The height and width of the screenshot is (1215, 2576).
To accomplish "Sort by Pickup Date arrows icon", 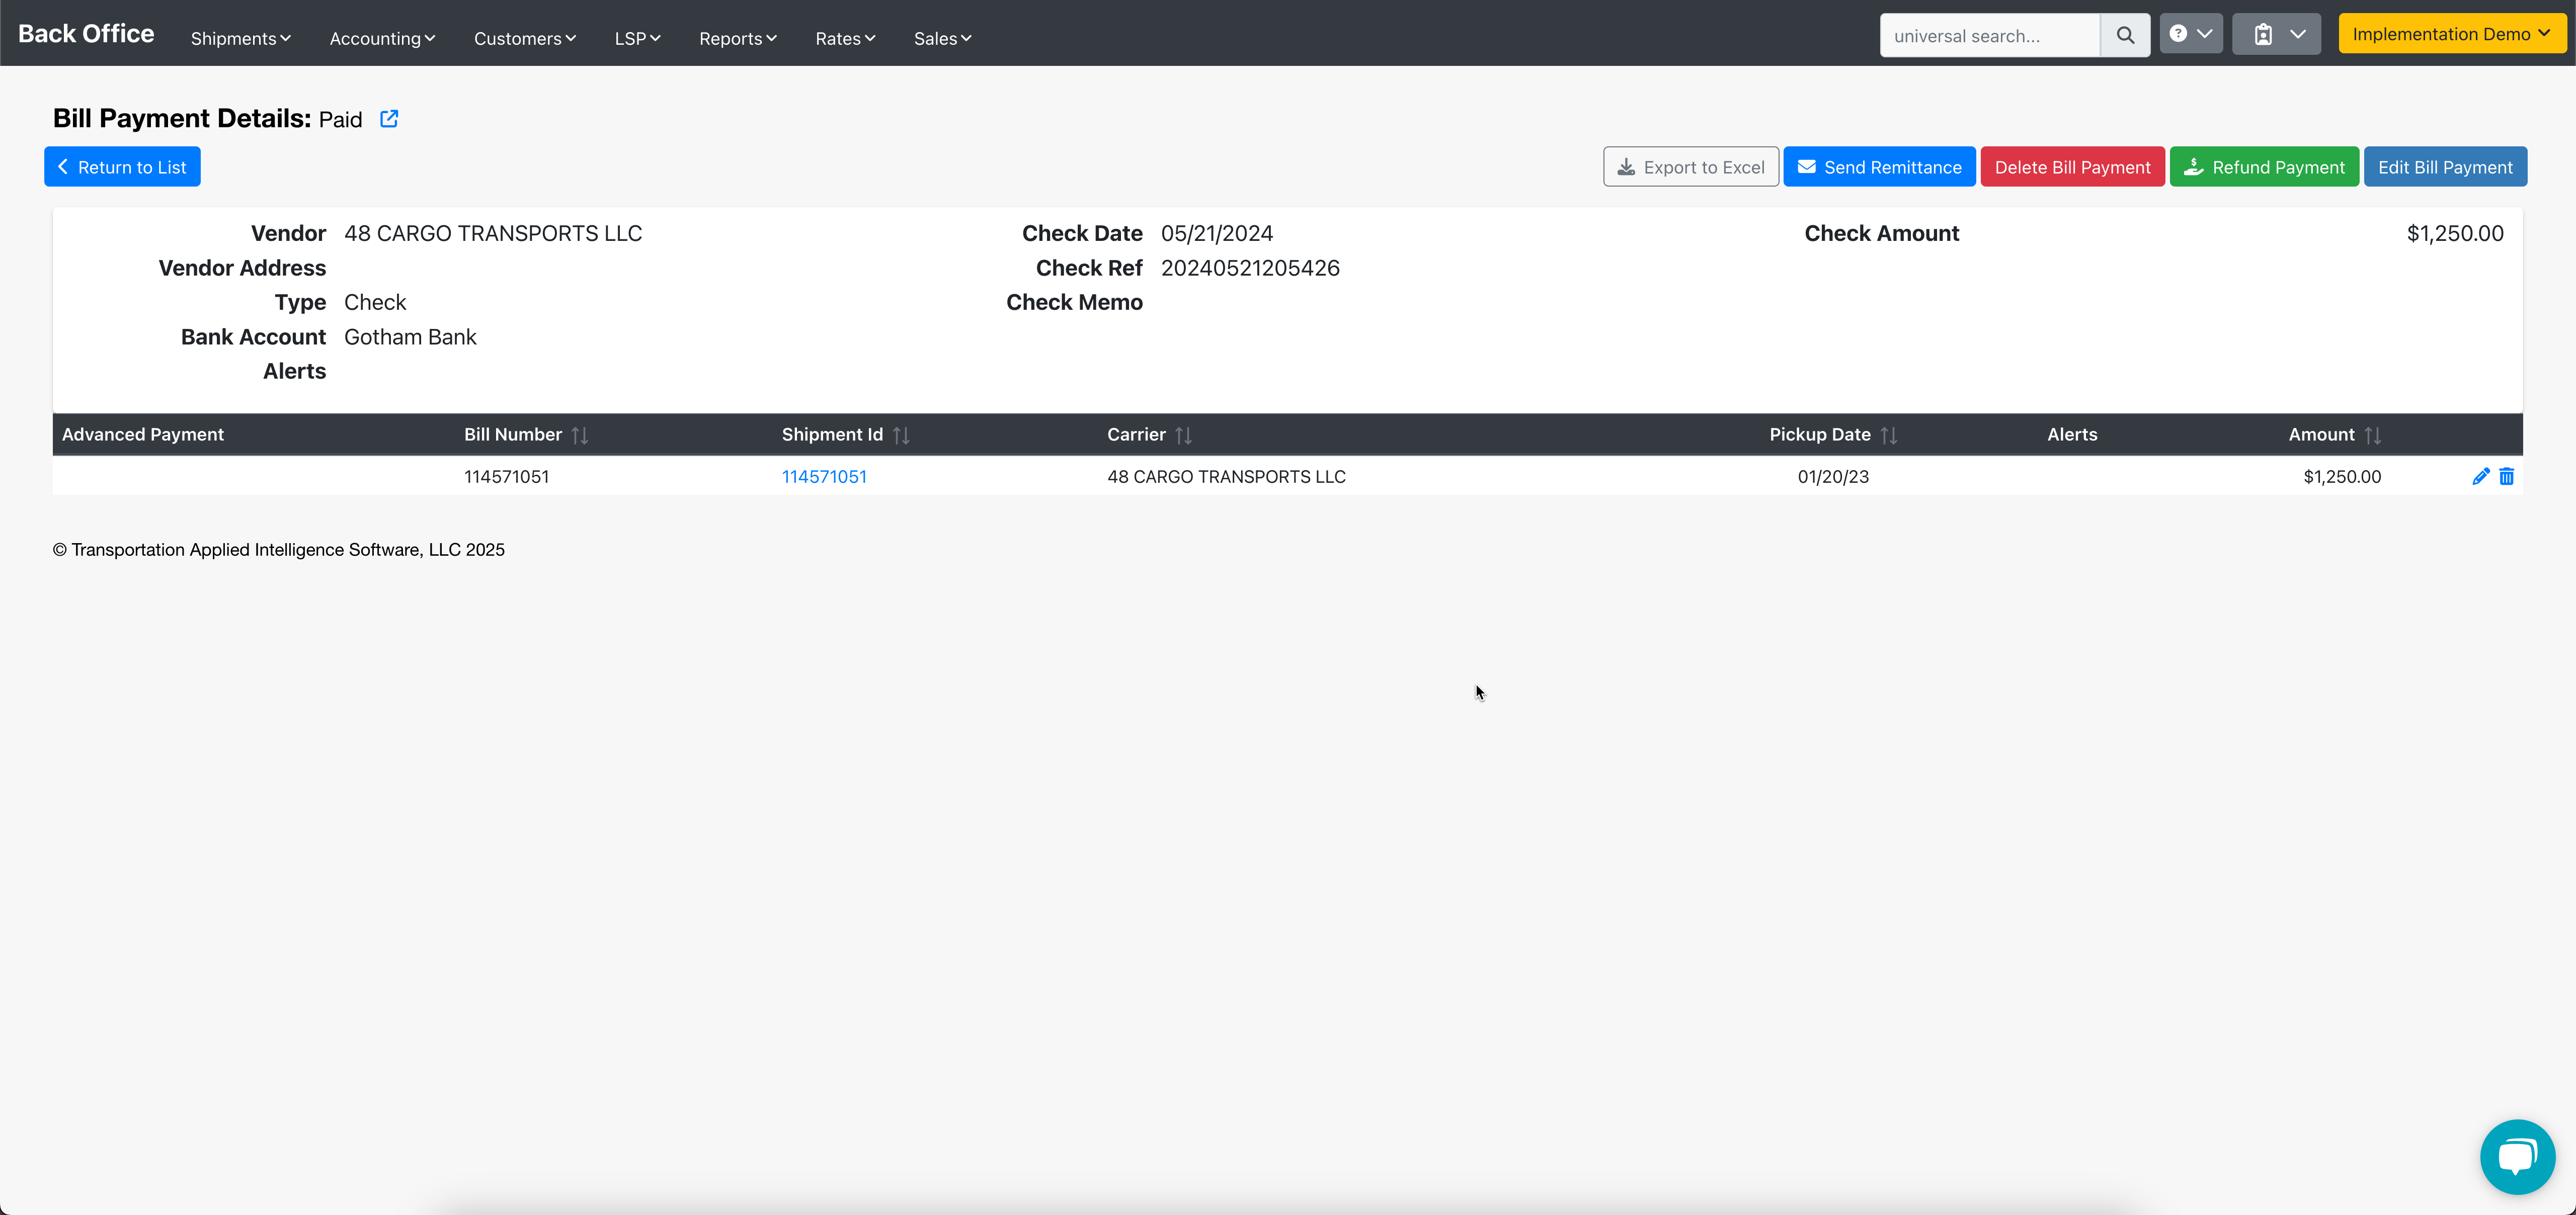I will (1888, 435).
